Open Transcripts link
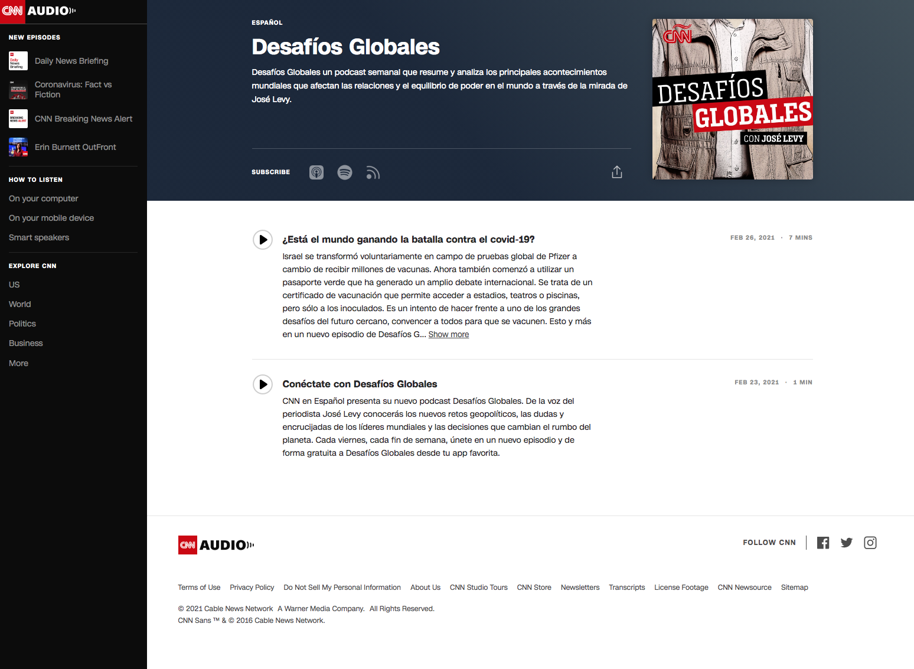Screen dimensions: 914x669 coord(627,588)
